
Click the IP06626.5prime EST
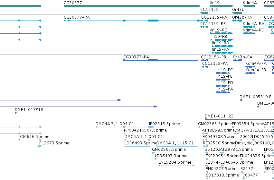[x=30, y=140]
